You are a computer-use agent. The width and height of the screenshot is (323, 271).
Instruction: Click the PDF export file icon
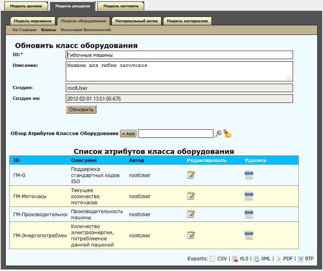[278, 259]
